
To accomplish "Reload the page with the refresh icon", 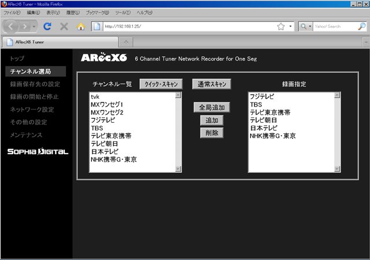I will click(47, 27).
